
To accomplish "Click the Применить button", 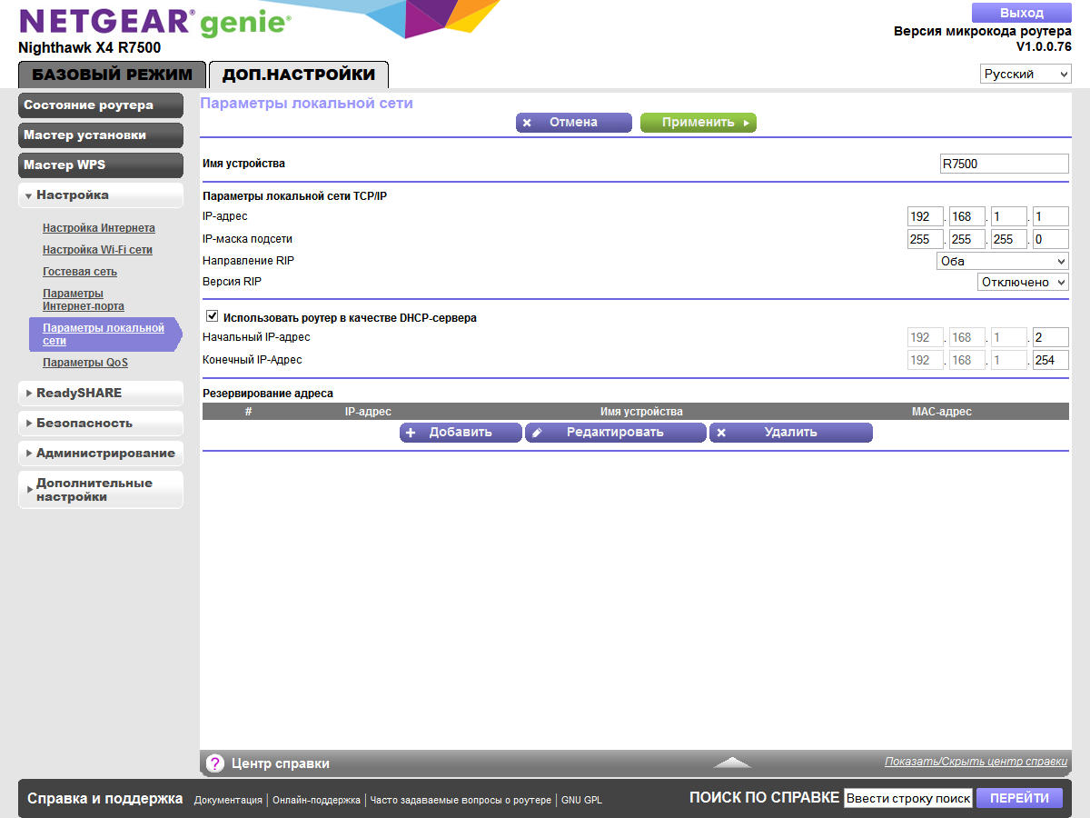I will (699, 123).
